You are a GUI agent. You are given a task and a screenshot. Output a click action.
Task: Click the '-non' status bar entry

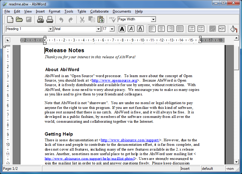pos(230,169)
